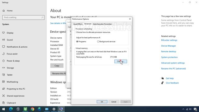The width and height of the screenshot is (199, 112).
Task: Click the grey circular taskbar icon
Action: pos(18,109)
